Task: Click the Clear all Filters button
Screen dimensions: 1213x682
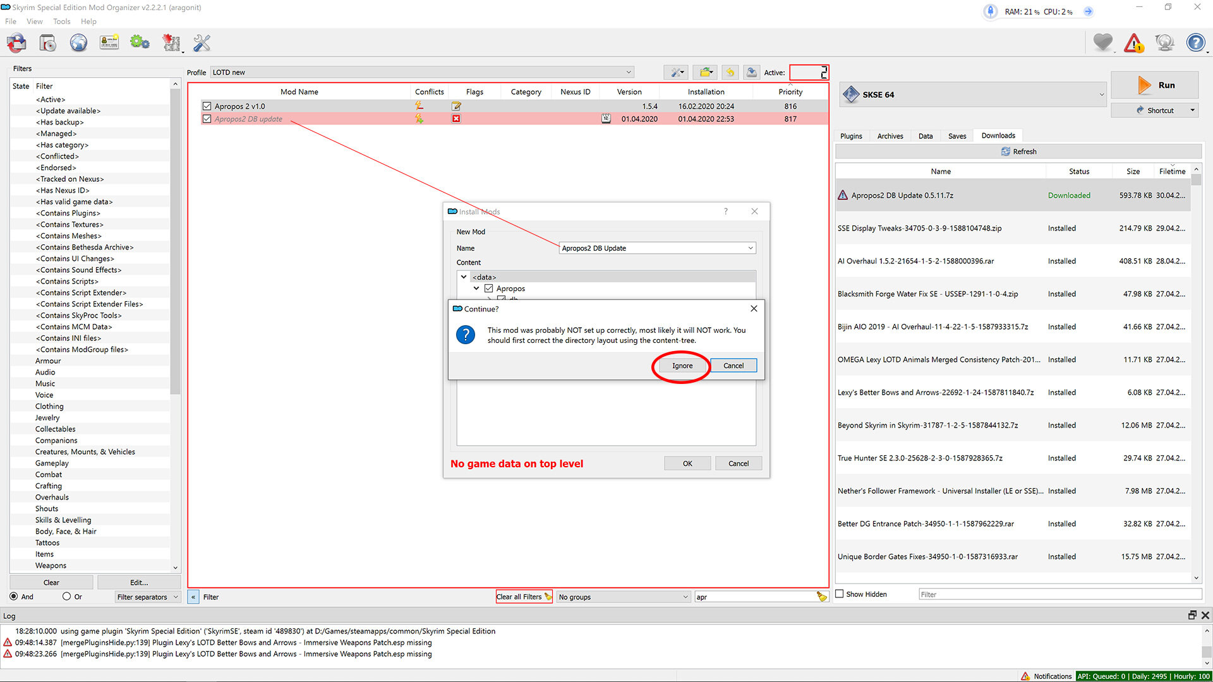Action: (x=524, y=597)
